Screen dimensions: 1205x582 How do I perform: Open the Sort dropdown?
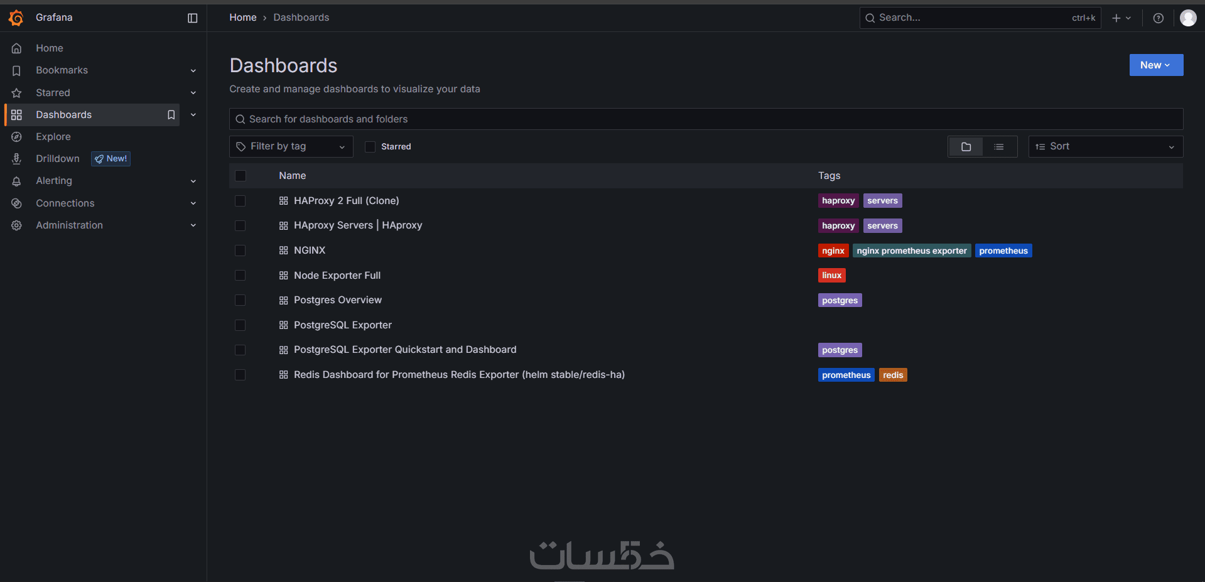pyautogui.click(x=1106, y=147)
